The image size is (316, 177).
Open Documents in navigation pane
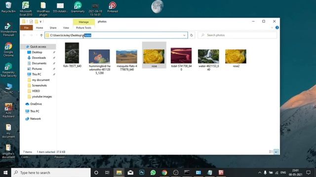tap(39, 63)
